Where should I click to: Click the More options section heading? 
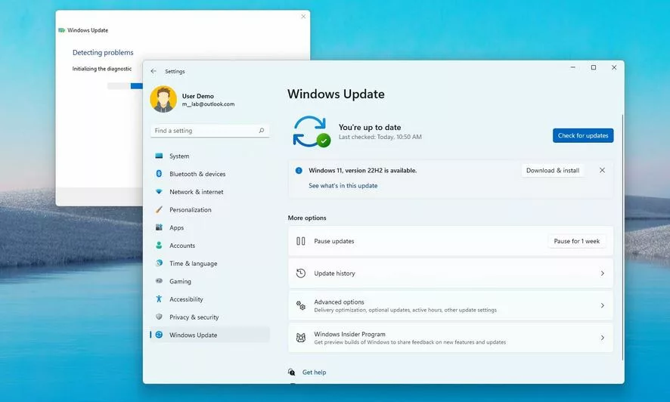pos(307,218)
